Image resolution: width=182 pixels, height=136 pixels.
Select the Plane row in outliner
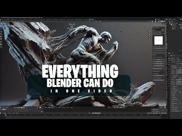175,29
